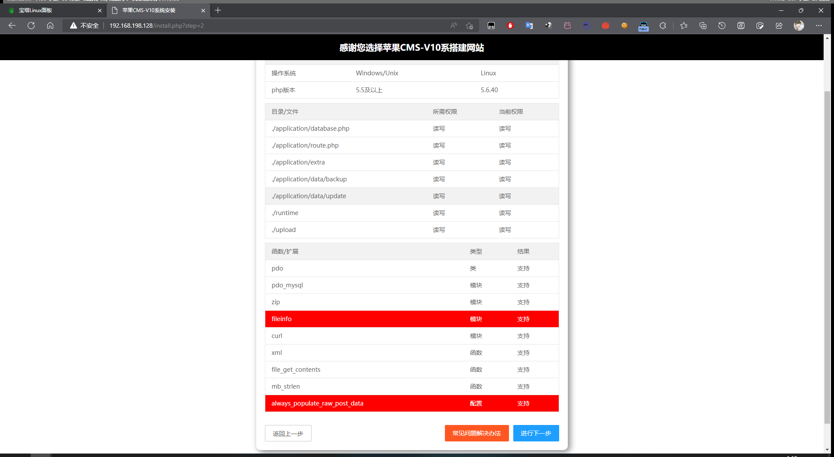The height and width of the screenshot is (457, 834).
Task: Proceed with 进行下一步 button
Action: pyautogui.click(x=536, y=433)
